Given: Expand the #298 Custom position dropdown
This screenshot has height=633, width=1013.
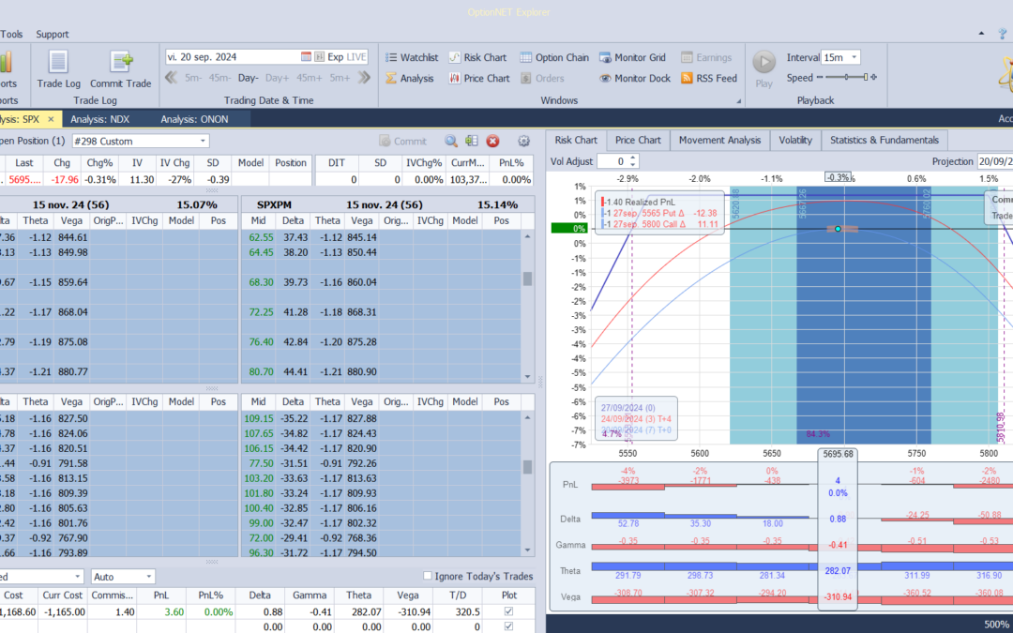Looking at the screenshot, I should pyautogui.click(x=203, y=141).
